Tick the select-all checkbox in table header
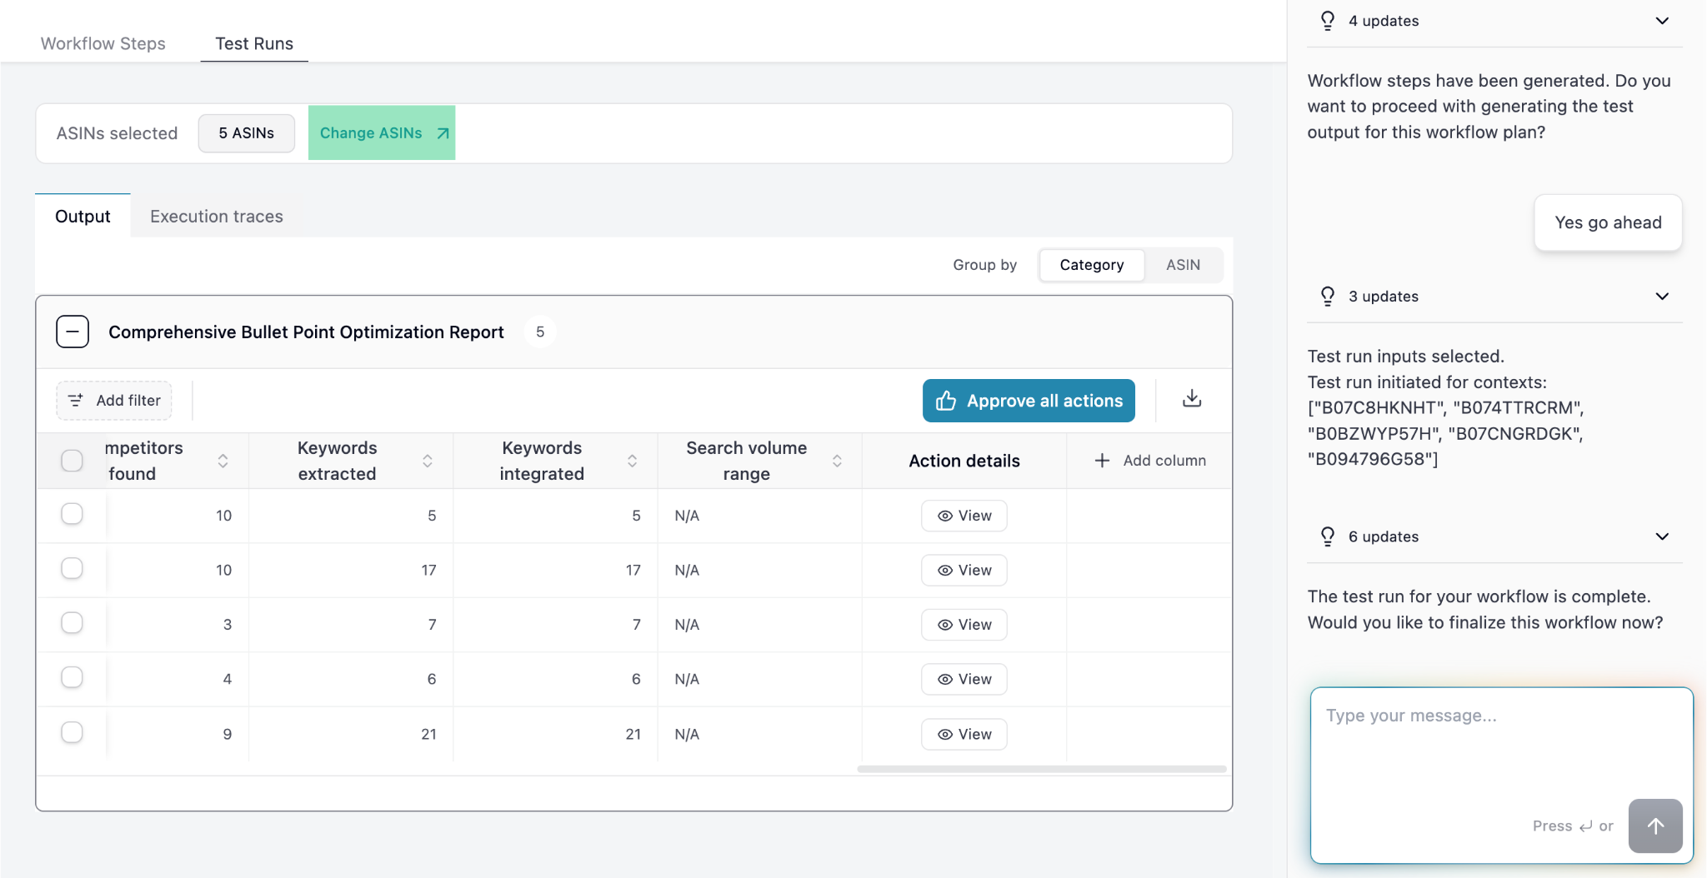1707x878 pixels. (x=73, y=461)
